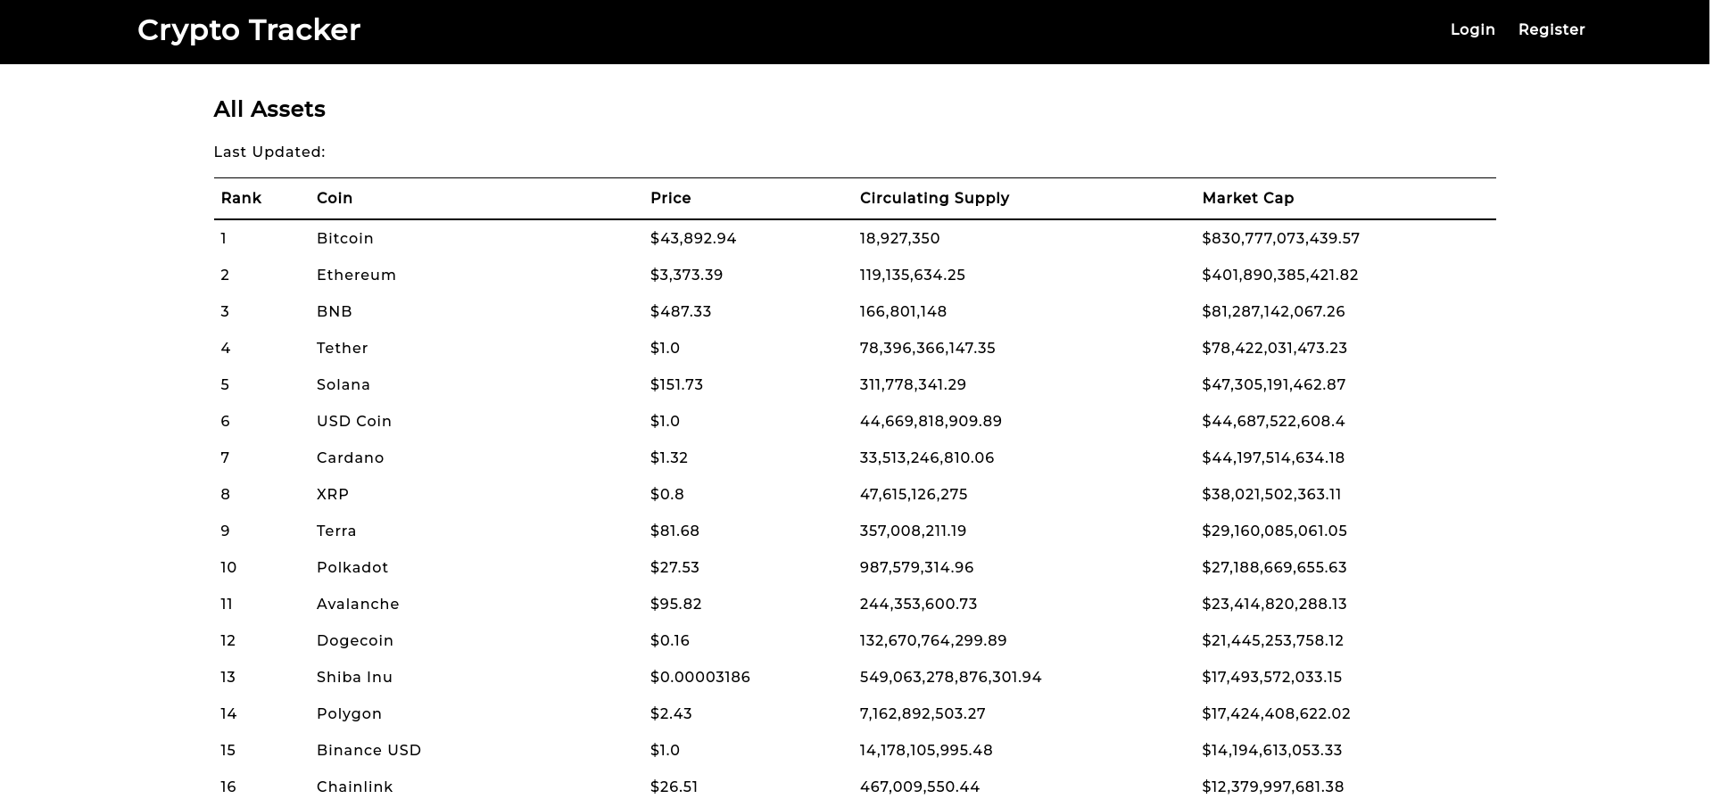Click the Coin column header
The width and height of the screenshot is (1713, 807).
point(334,198)
